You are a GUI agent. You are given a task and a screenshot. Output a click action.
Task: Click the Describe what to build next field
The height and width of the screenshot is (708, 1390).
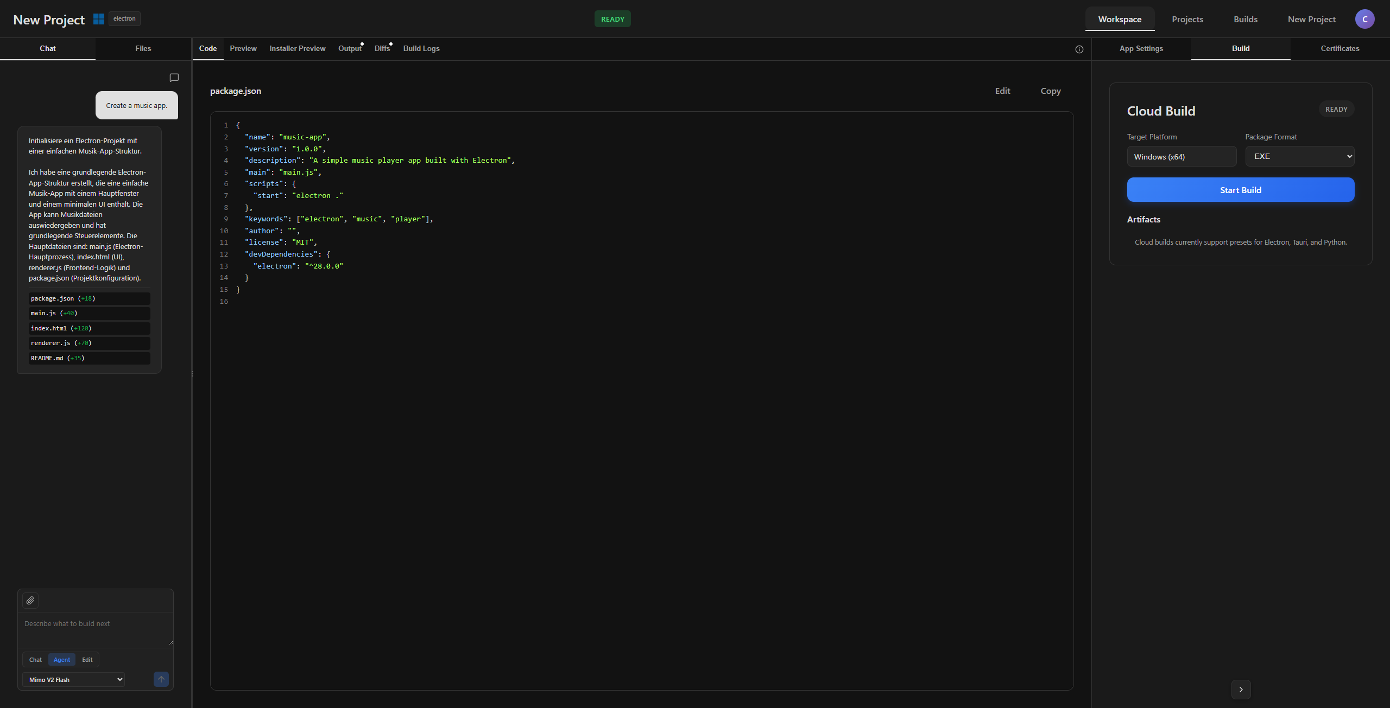point(96,629)
